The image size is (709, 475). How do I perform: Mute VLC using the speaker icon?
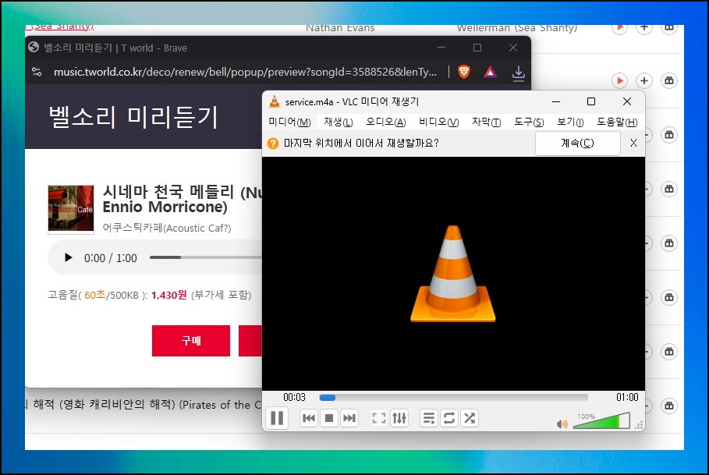[562, 424]
